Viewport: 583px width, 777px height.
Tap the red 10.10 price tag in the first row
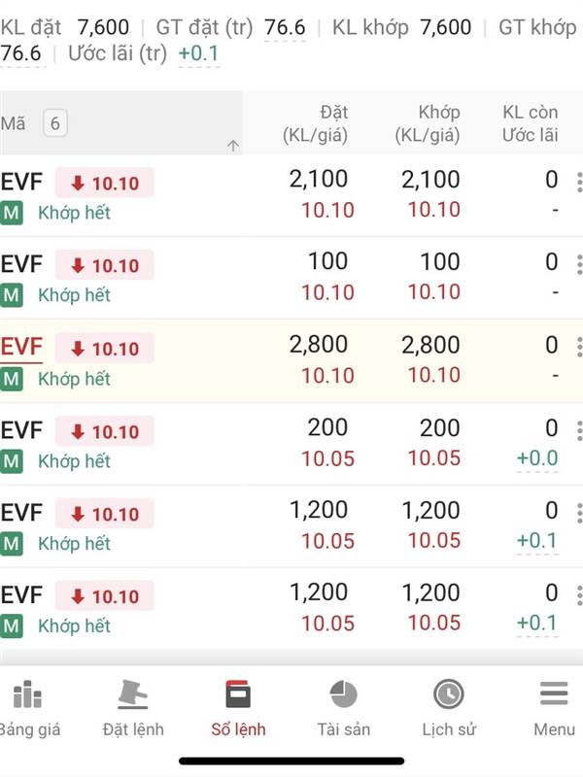(105, 184)
